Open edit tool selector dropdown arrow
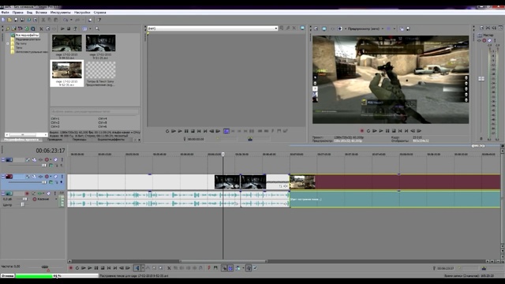This screenshot has height=284, width=505. click(x=143, y=268)
